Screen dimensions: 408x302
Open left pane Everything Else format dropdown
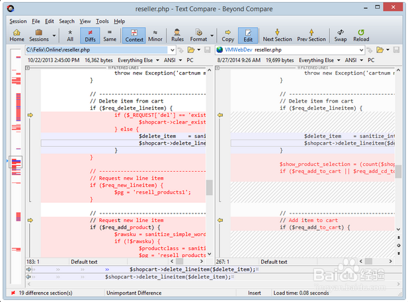click(x=138, y=60)
